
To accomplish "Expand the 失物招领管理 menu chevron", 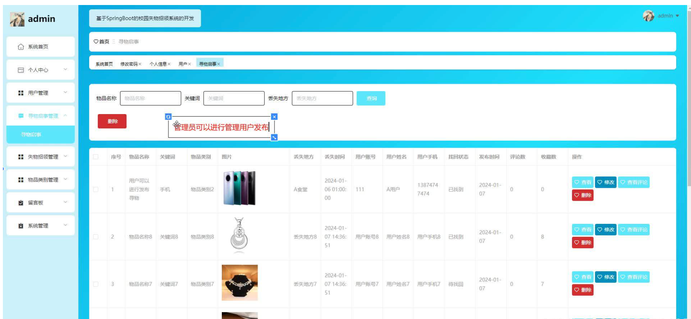I will (65, 156).
